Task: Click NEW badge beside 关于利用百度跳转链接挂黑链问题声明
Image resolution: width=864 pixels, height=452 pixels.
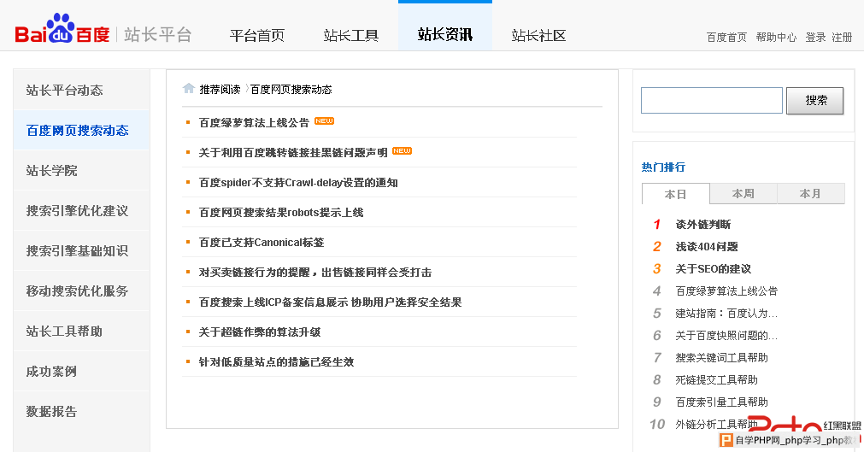Action: click(x=402, y=150)
